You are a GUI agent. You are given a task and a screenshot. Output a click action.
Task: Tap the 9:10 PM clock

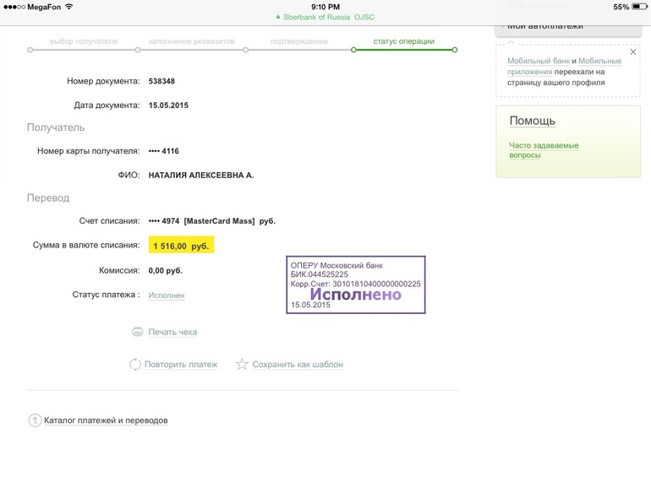pos(325,7)
